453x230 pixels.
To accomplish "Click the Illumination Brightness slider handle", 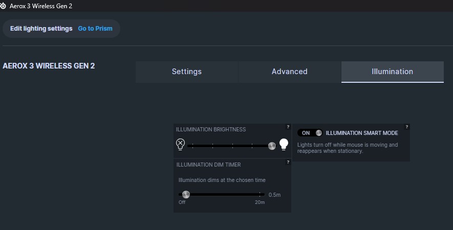I will [x=272, y=146].
